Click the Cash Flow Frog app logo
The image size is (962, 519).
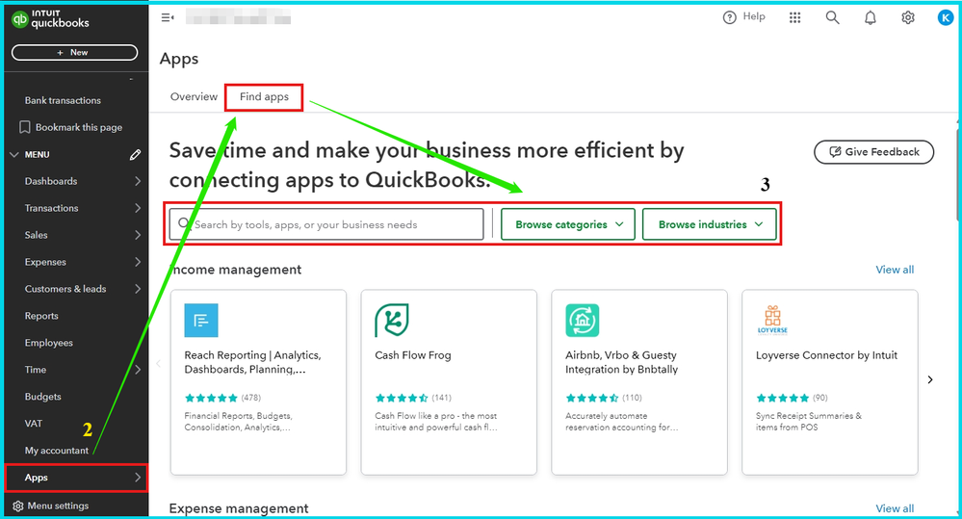(x=391, y=321)
